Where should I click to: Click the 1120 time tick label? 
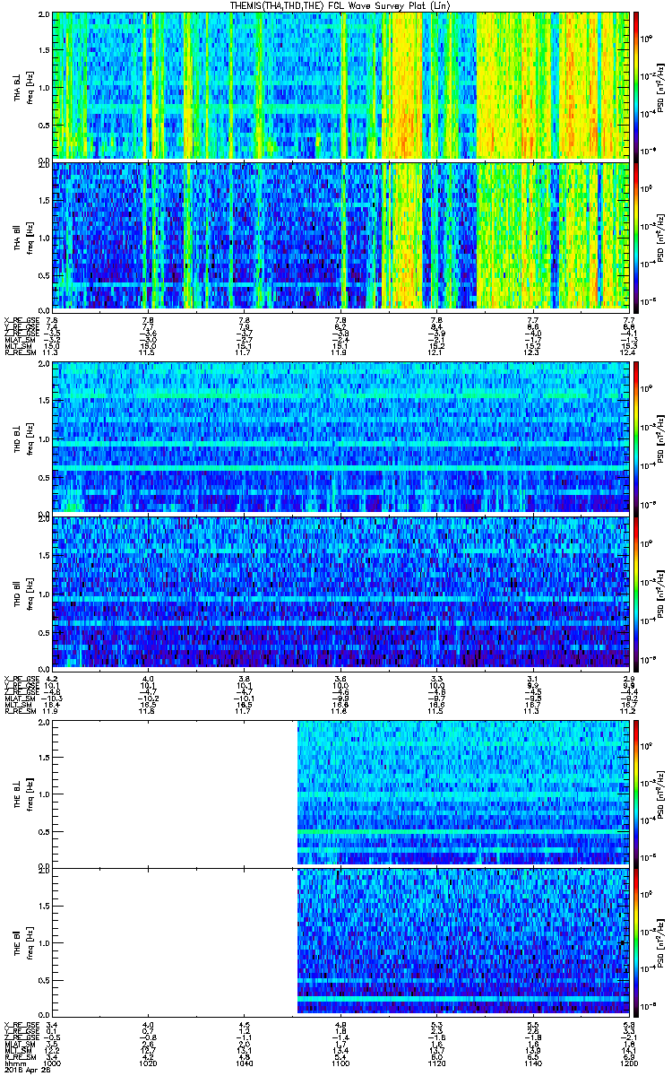436,1064
